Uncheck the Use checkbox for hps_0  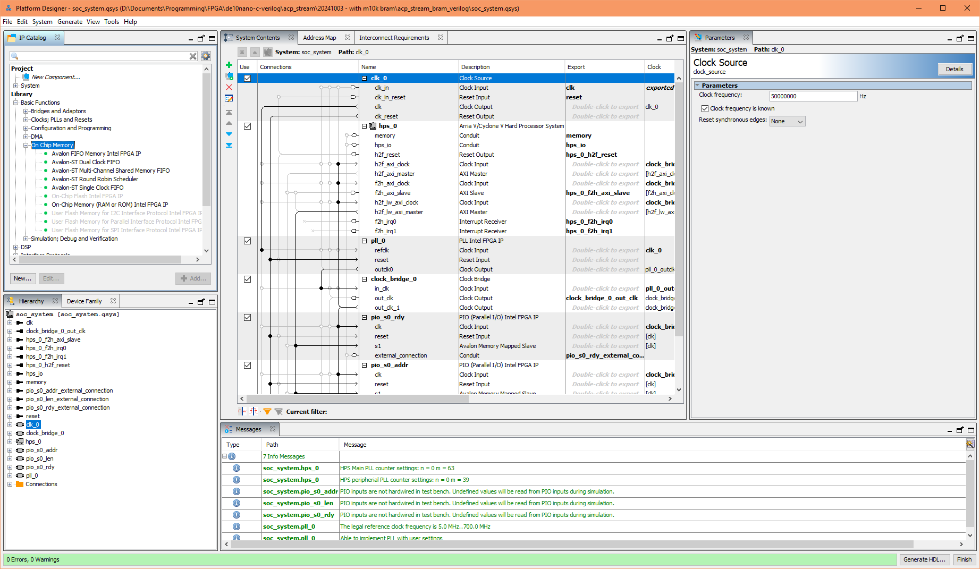pyautogui.click(x=247, y=126)
